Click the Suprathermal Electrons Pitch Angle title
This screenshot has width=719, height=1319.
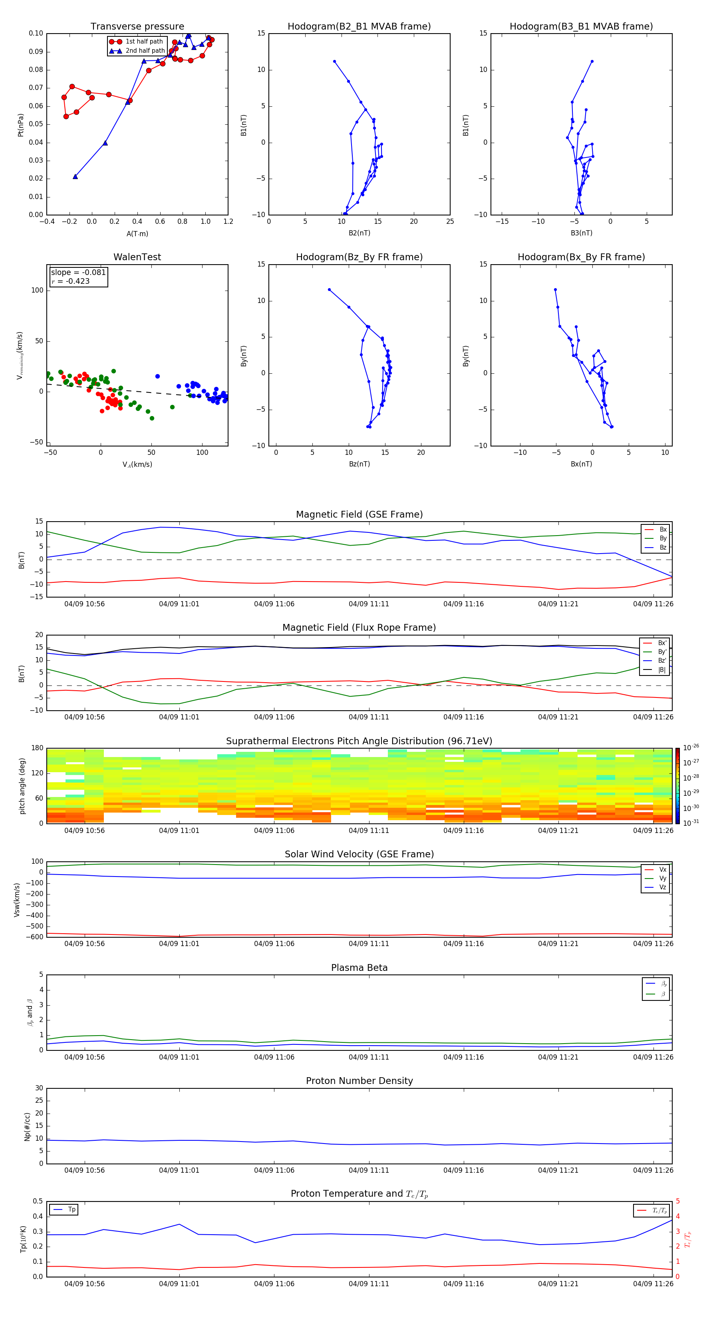pyautogui.click(x=359, y=741)
